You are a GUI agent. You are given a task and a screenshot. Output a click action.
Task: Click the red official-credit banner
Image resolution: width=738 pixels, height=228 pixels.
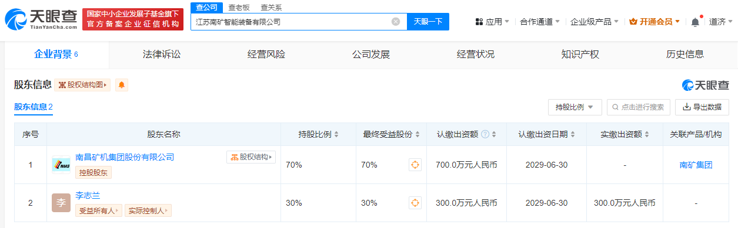(x=133, y=20)
